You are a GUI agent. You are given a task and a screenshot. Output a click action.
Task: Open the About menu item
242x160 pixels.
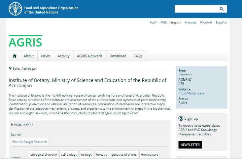28,56
